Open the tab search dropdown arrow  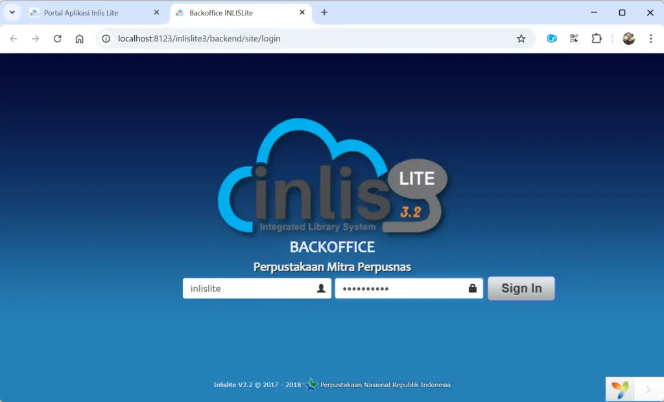(12, 12)
